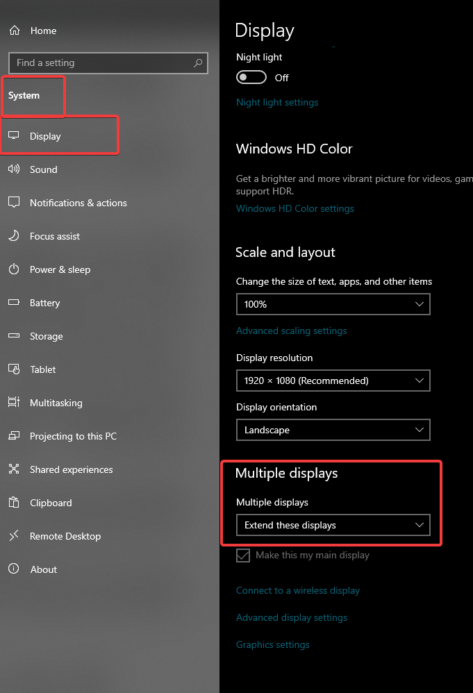Click the Home house icon
The width and height of the screenshot is (473, 693).
tap(15, 31)
